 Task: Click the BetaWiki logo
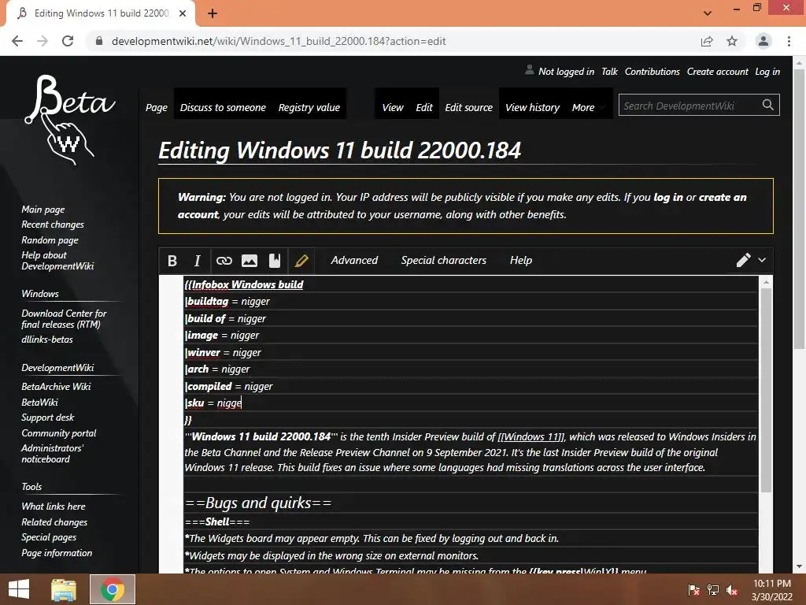70,121
